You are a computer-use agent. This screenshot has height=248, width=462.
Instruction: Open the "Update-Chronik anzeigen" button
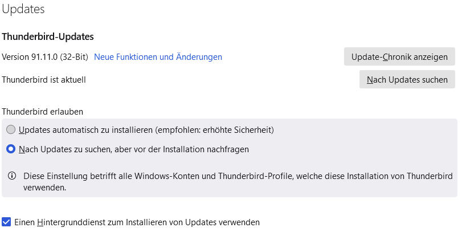point(399,57)
